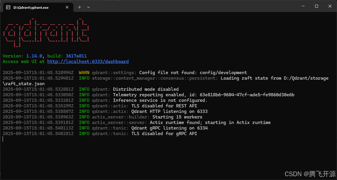Select the D:\Qdrant\qdrant.exe tab
337x180 pixels.
point(38,7)
